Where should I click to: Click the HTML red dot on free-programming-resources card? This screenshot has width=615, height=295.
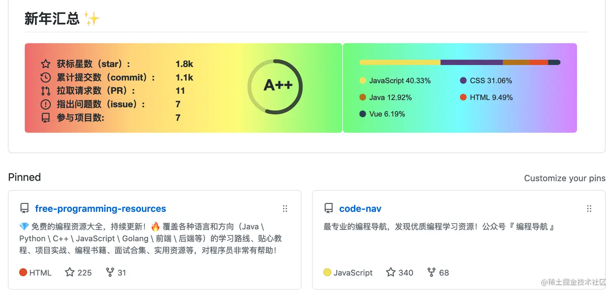[23, 272]
